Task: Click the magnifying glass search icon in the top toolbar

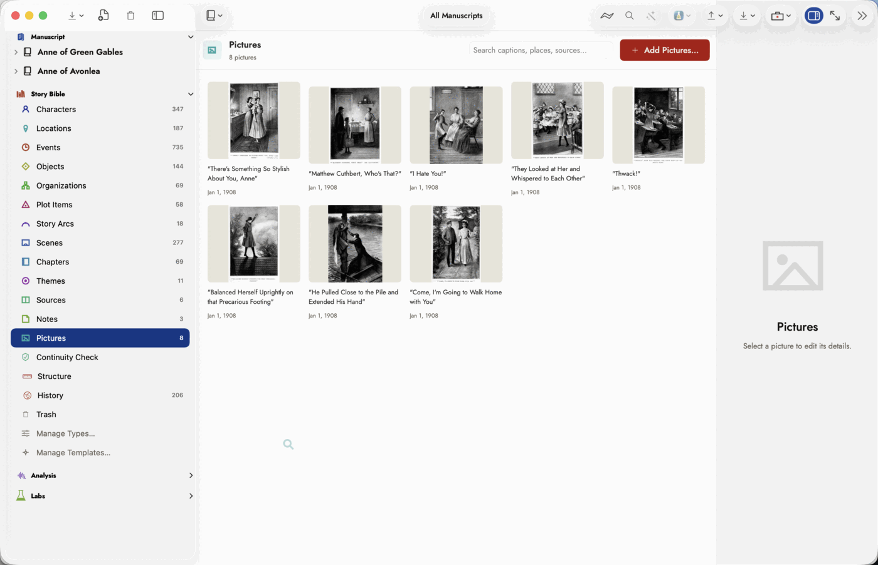Action: (629, 16)
